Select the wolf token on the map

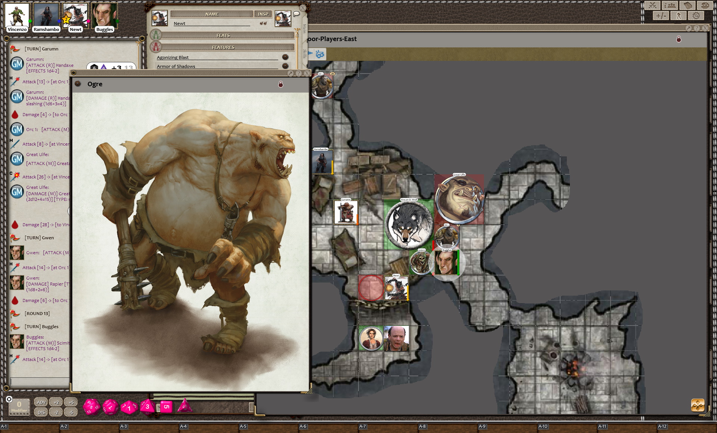(409, 225)
